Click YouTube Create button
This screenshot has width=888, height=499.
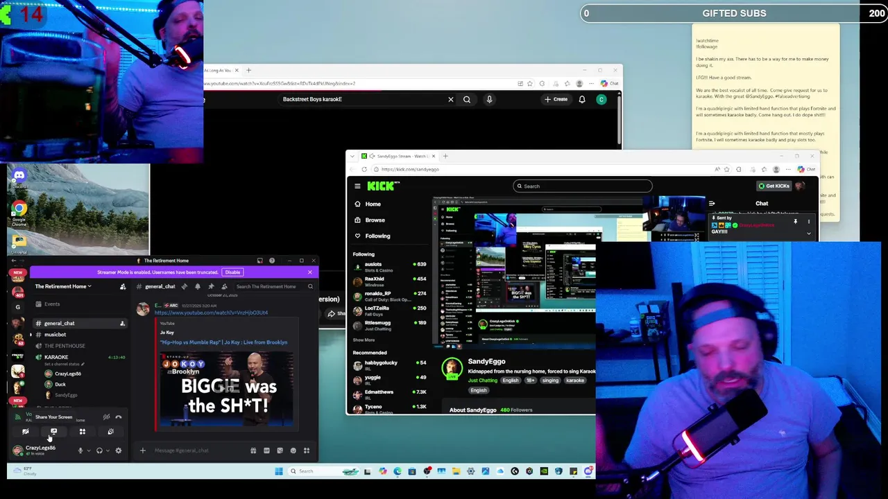click(x=556, y=100)
